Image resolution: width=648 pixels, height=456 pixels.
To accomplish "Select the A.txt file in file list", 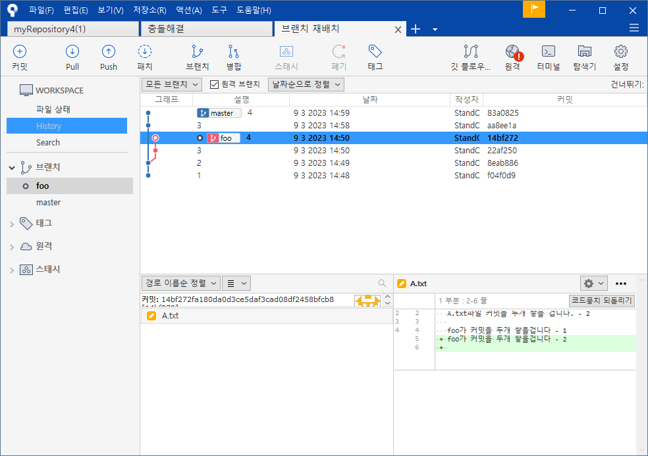I will point(267,316).
